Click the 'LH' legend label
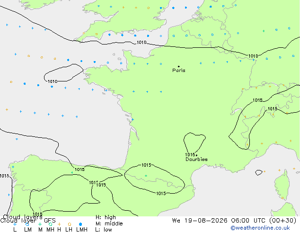 tap(69, 229)
